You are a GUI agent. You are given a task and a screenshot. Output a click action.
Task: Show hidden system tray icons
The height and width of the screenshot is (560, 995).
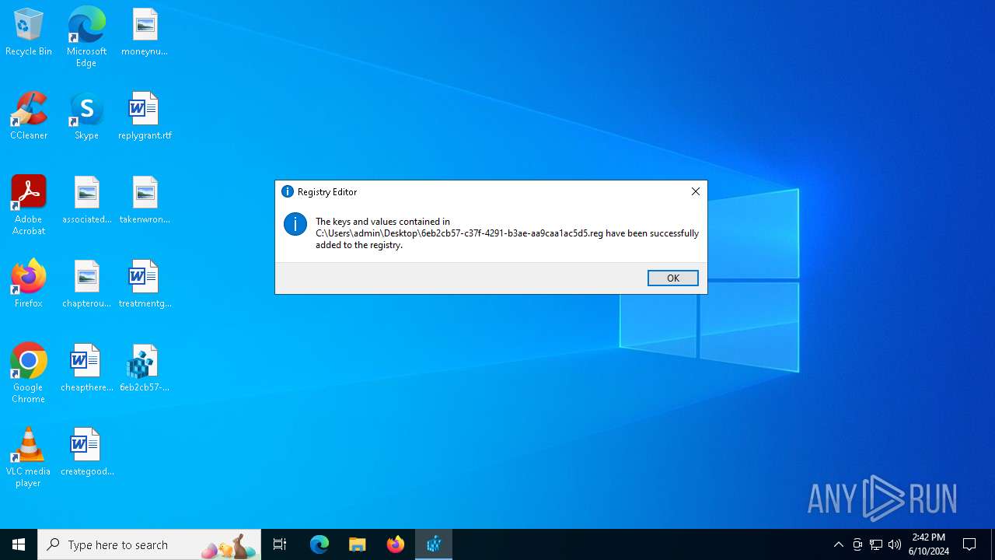coord(839,544)
